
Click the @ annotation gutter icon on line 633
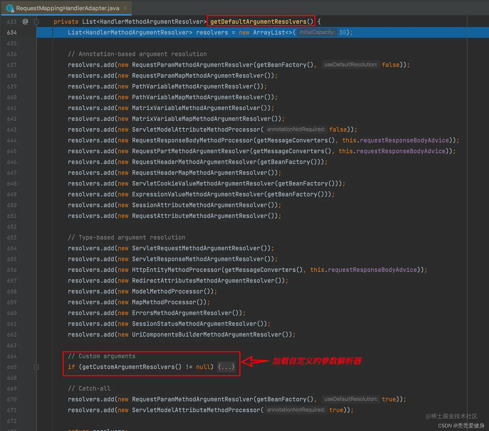click(25, 21)
